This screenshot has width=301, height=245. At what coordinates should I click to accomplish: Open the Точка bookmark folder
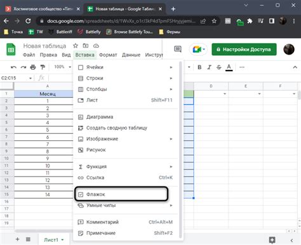pyautogui.click(x=13, y=32)
